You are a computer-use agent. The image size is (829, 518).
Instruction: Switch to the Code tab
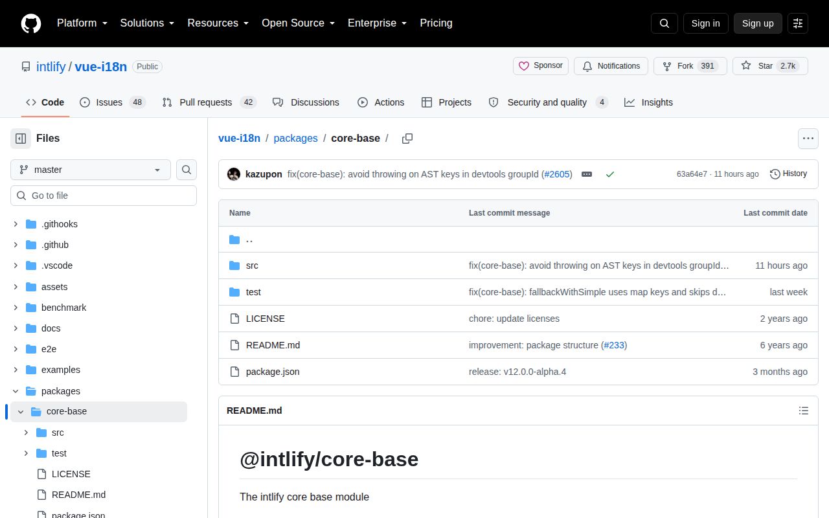click(x=45, y=102)
